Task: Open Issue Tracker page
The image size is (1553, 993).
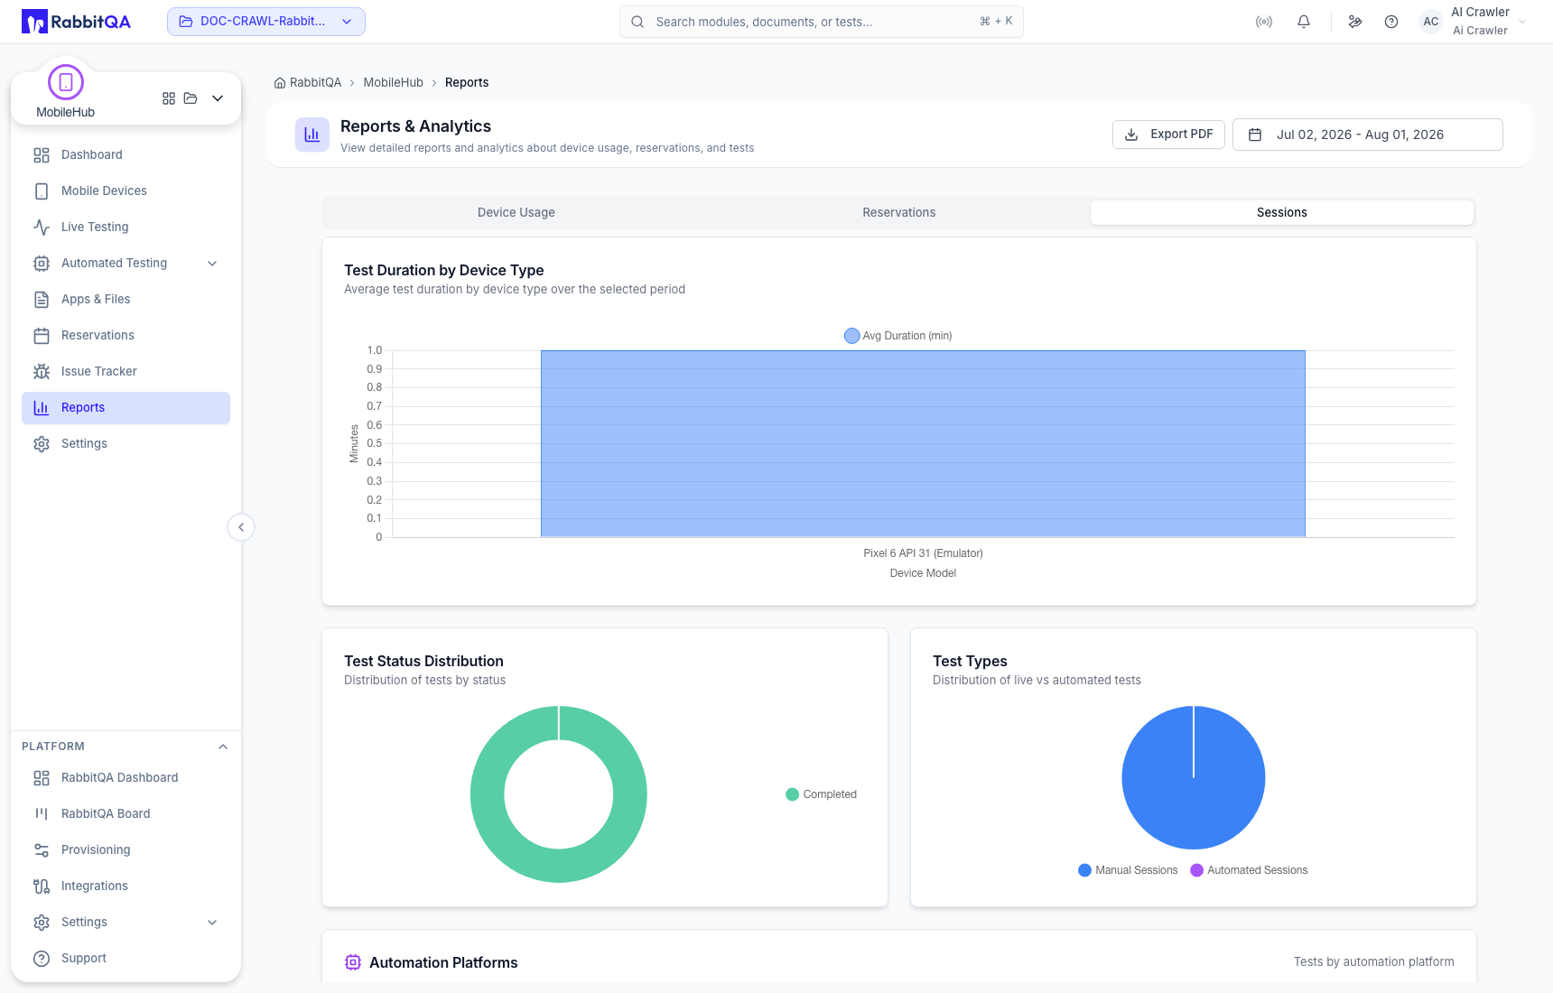Action: click(x=126, y=372)
